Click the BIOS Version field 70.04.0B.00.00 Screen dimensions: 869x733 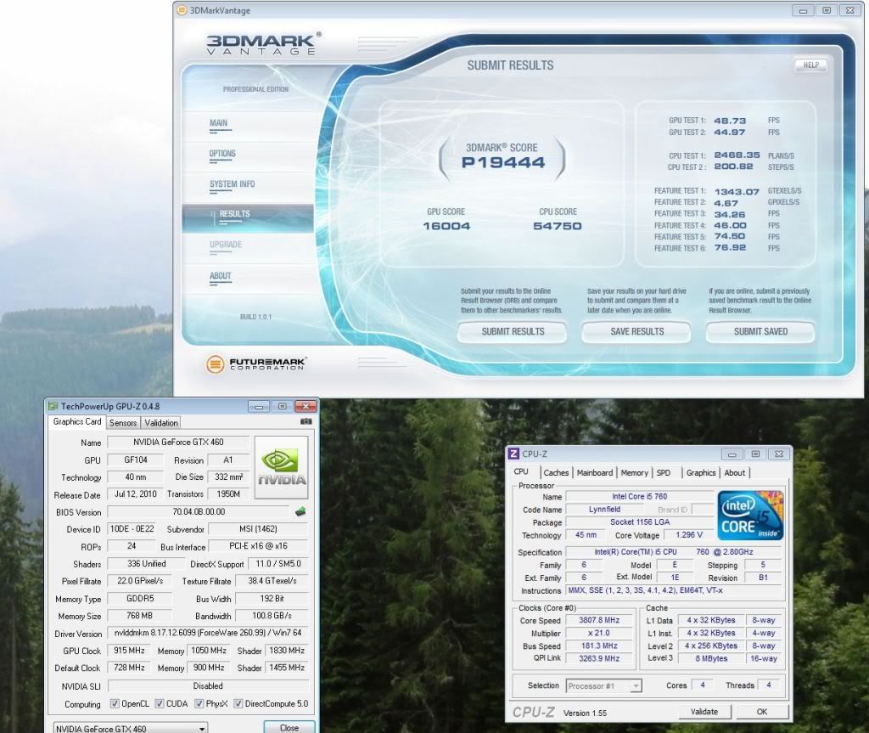tap(199, 511)
